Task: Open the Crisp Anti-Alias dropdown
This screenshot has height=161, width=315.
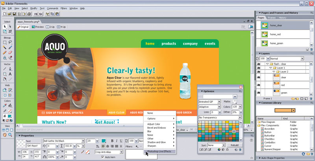Action: 121,152
